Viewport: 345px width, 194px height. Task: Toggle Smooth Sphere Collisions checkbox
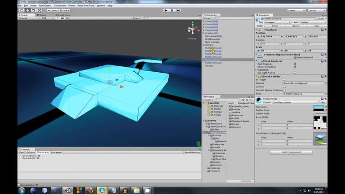[x=285, y=90]
